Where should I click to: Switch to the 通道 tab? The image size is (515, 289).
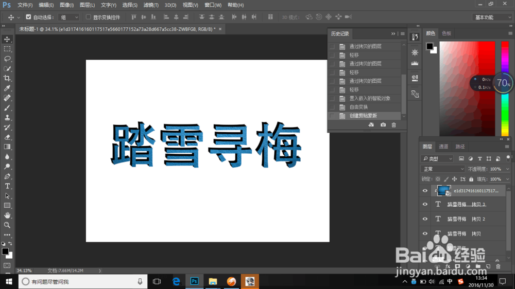443,147
